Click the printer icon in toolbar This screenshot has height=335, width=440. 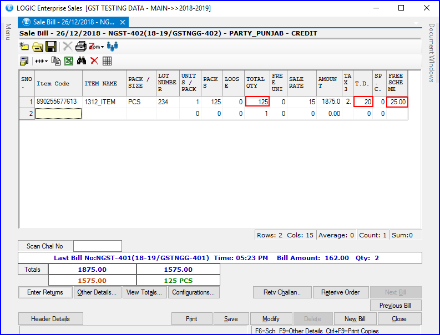pyautogui.click(x=81, y=47)
